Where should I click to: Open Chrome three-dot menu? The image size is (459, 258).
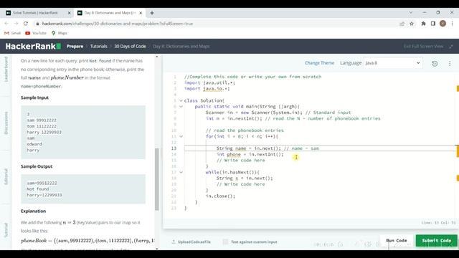[453, 24]
